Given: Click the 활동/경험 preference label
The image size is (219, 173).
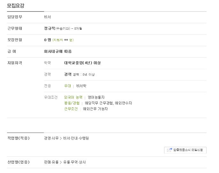Looking at the screenshot, I should 72,103.
